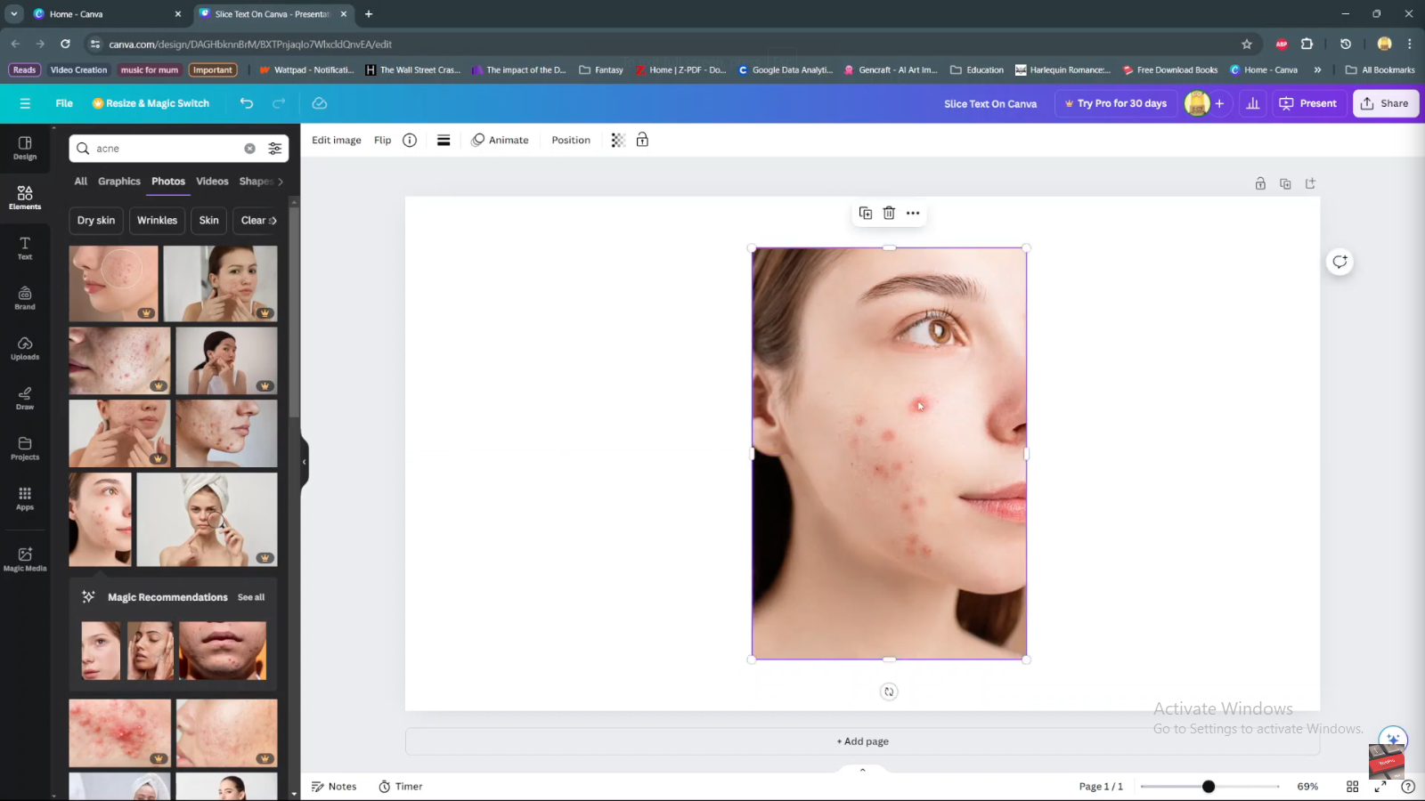Open the Timer

pos(400,787)
